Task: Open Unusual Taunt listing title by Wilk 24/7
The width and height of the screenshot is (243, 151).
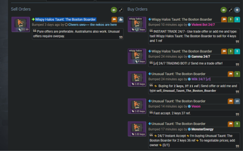Action: pyautogui.click(x=178, y=74)
